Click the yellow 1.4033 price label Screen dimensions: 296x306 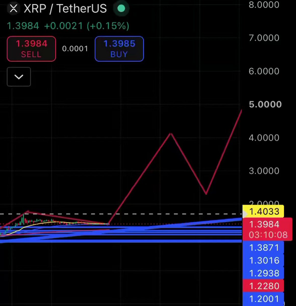tap(263, 211)
